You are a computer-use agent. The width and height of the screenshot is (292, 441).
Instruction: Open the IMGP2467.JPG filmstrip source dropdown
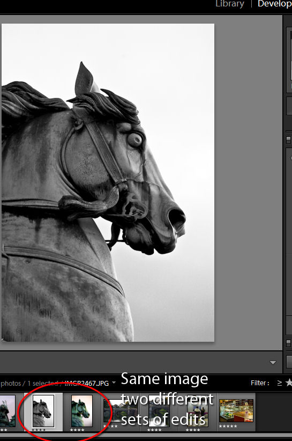[114, 383]
